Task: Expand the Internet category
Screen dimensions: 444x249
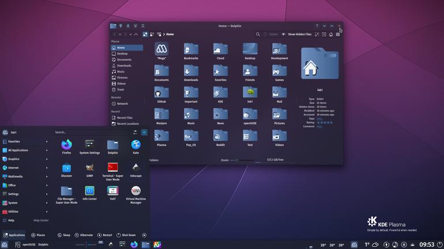Action: 25,168
